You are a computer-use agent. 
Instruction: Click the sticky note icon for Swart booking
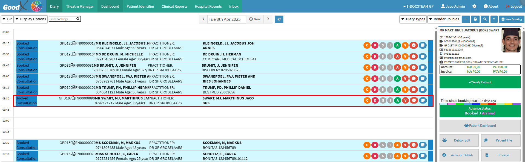click(x=423, y=101)
